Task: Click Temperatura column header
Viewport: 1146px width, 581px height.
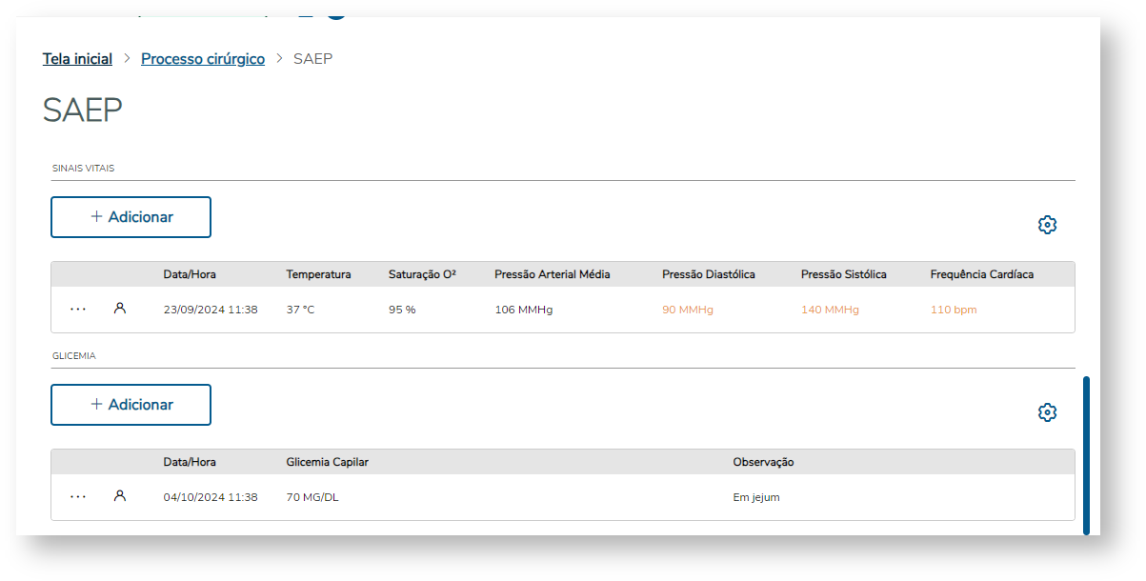Action: pyautogui.click(x=318, y=274)
